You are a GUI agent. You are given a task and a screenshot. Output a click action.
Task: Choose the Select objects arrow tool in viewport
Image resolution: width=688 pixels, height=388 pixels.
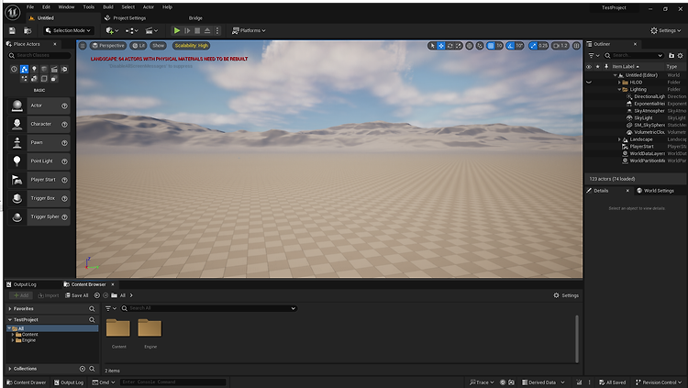433,46
